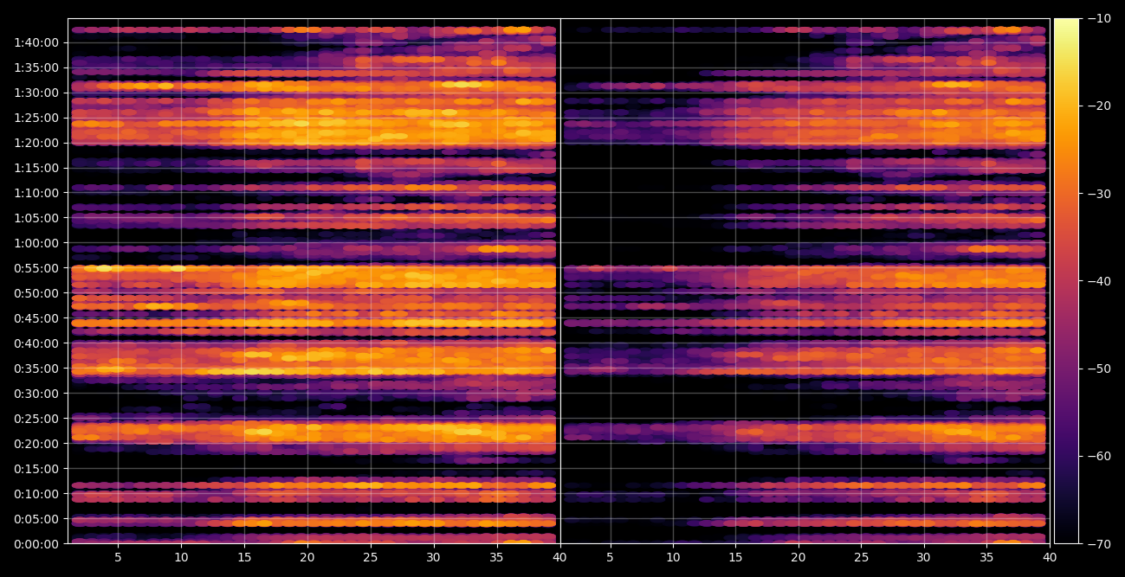The height and width of the screenshot is (577, 1125).
Task: Pick the y-axis tick label 0:50:00
Action: 36,293
